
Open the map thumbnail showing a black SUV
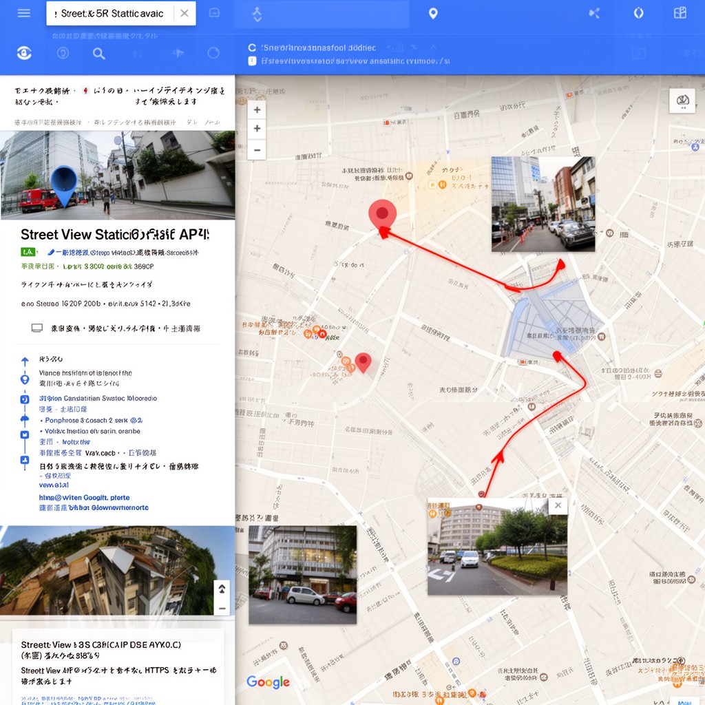(543, 204)
